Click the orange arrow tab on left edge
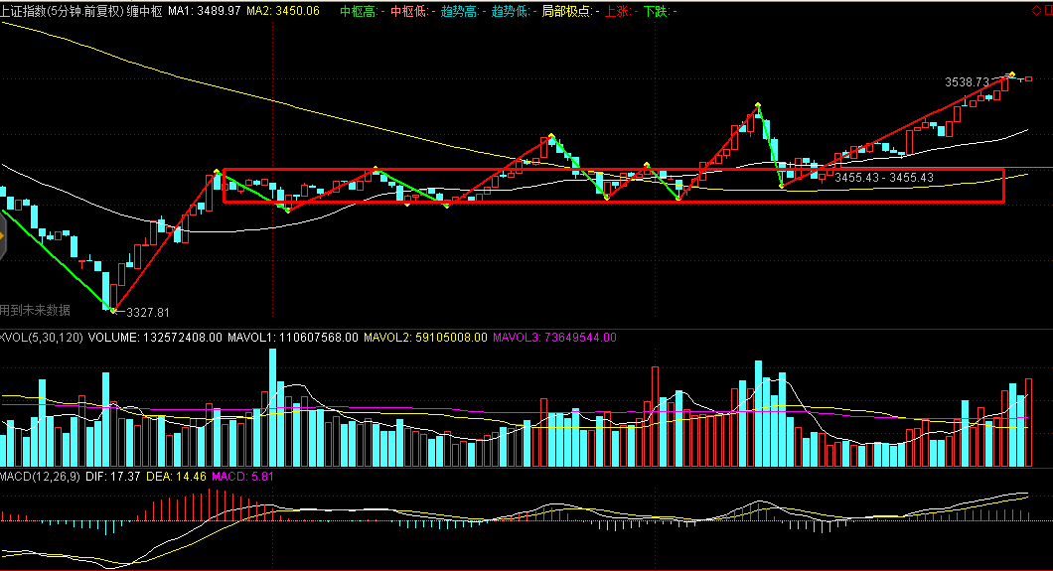1053x571 pixels. pyautogui.click(x=3, y=236)
